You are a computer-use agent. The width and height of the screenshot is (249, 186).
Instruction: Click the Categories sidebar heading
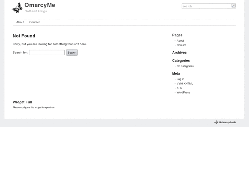(x=181, y=61)
